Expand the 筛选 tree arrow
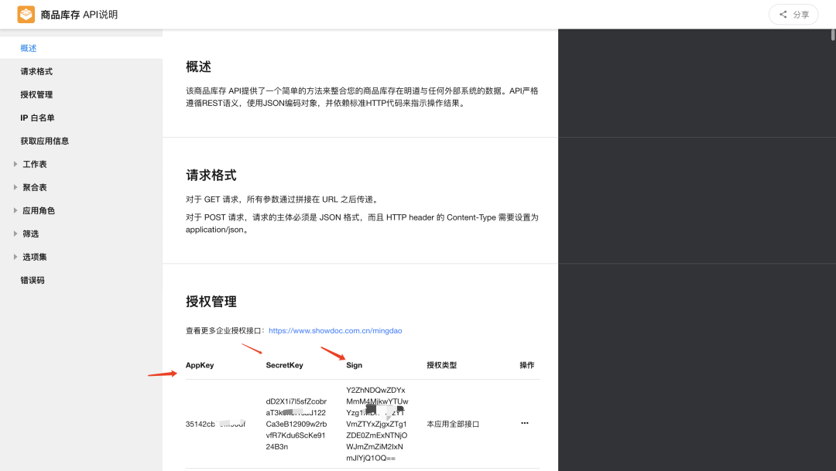This screenshot has height=471, width=836. click(15, 234)
